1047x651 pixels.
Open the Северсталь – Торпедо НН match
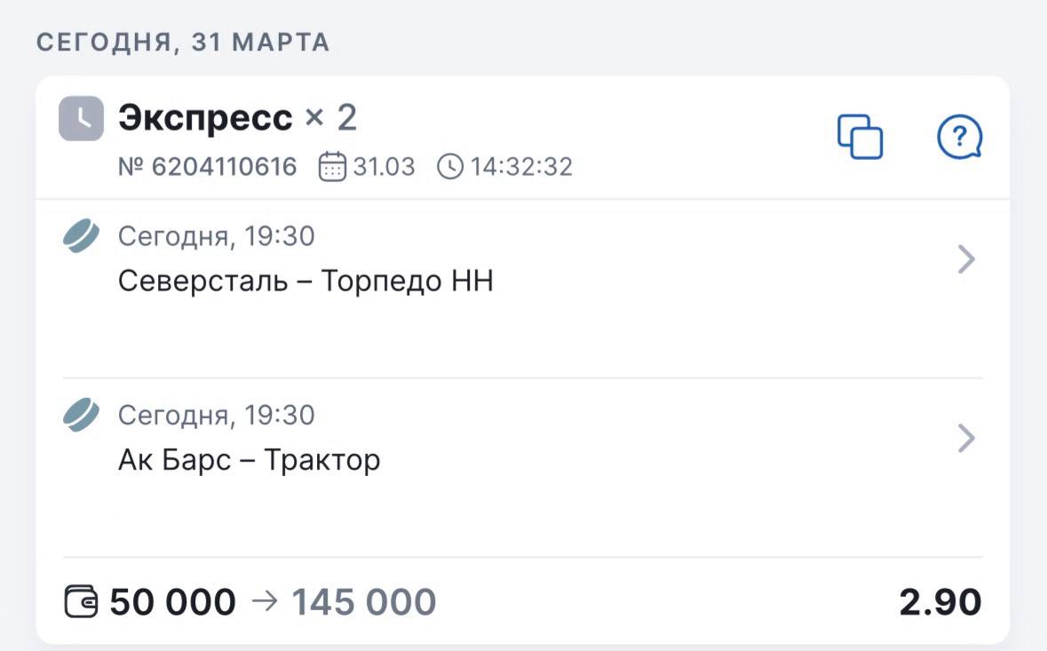(x=305, y=282)
